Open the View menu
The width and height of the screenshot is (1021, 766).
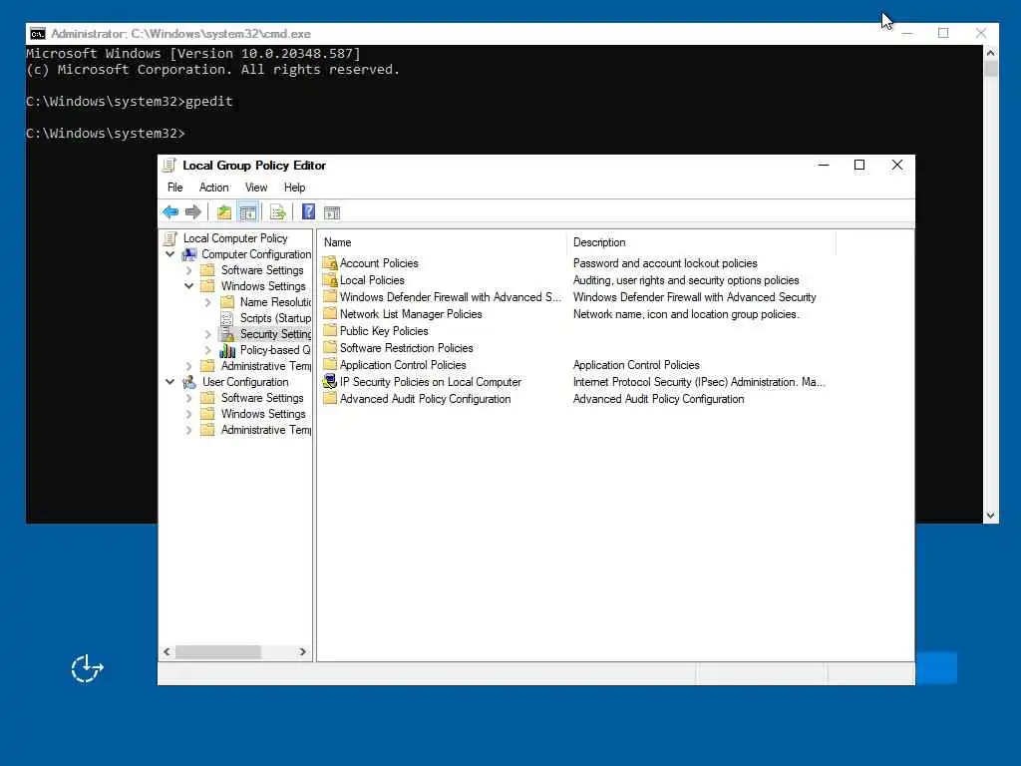(256, 188)
